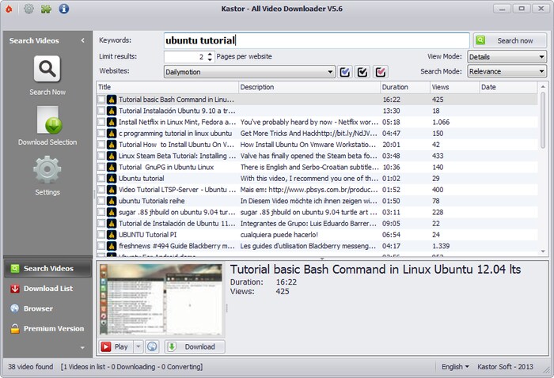Tick checkbox for 'c programming tutorial' row

pos(102,134)
